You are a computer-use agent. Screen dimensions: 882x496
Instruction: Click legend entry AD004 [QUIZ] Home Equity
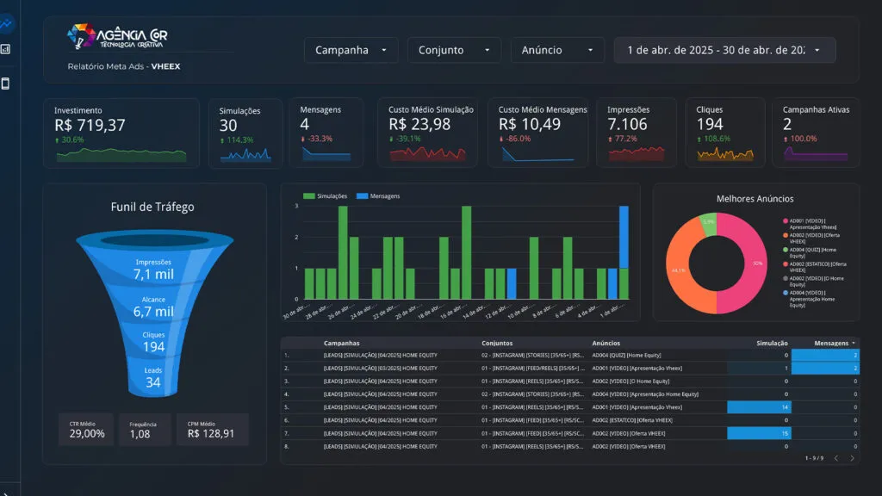click(810, 252)
